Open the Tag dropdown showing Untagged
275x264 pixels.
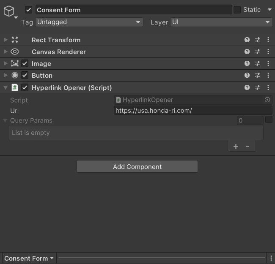coord(89,22)
